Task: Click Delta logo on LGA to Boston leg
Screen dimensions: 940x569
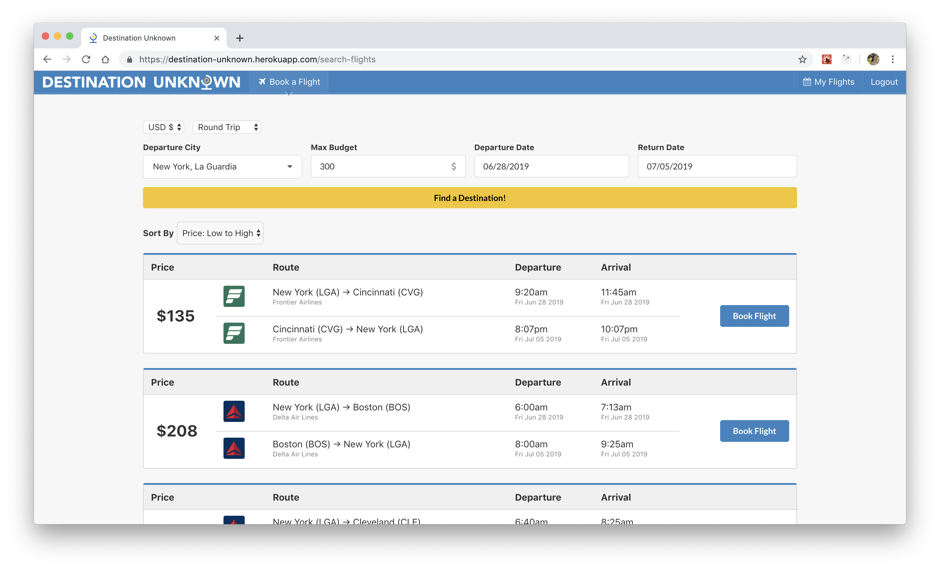Action: coord(234,411)
